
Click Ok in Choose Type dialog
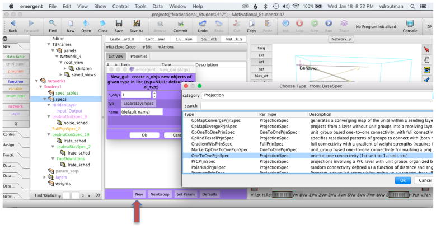click(402, 180)
